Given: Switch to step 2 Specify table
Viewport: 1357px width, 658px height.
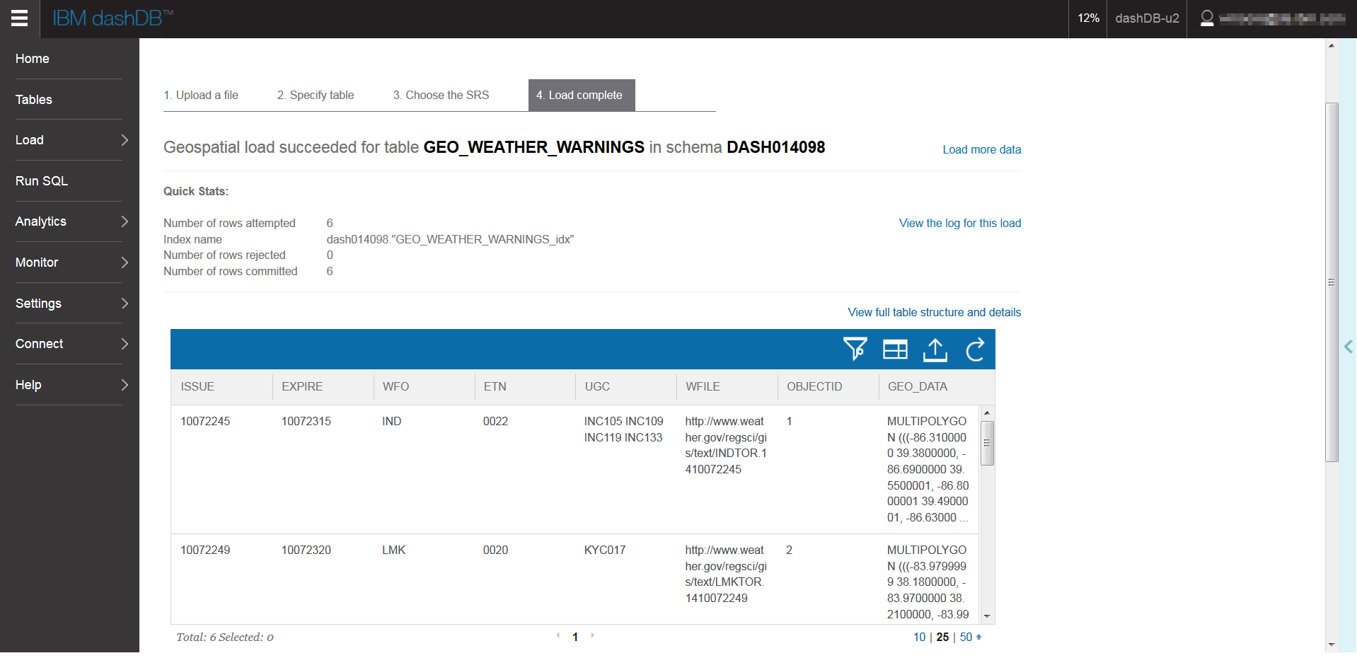Looking at the screenshot, I should (316, 95).
